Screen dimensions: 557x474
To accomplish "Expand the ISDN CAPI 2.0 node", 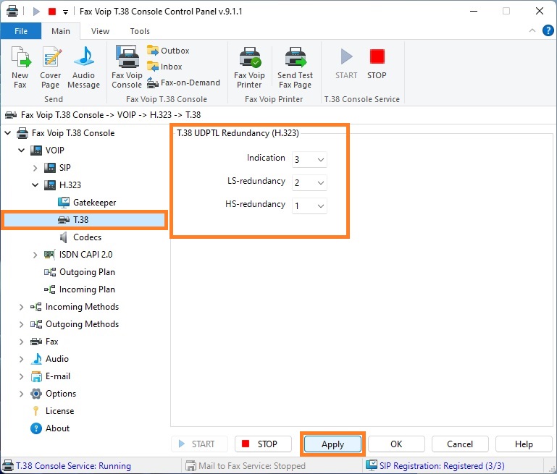I will pos(35,255).
